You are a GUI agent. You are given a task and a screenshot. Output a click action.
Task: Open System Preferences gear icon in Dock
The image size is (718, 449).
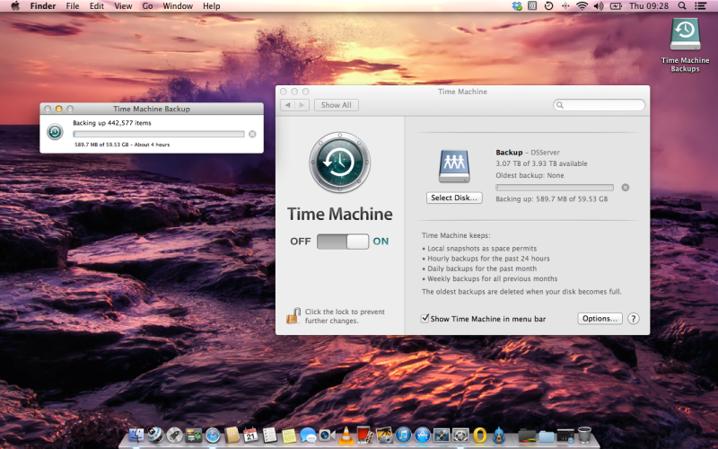tap(460, 435)
